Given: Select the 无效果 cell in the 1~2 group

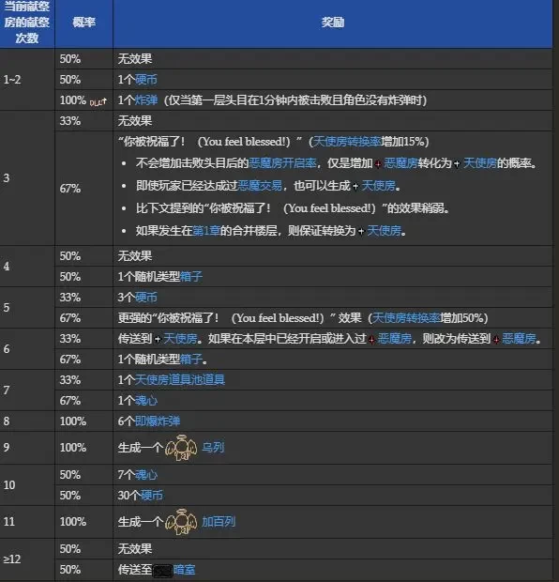Looking at the screenshot, I should [x=333, y=58].
